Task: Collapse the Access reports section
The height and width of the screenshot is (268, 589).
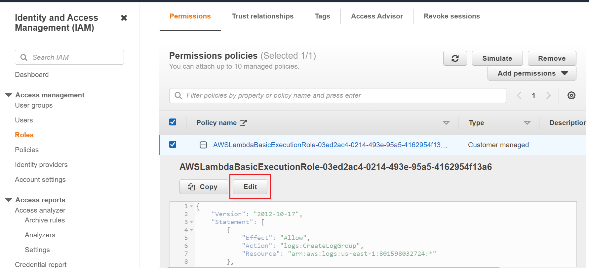Action: [x=9, y=200]
